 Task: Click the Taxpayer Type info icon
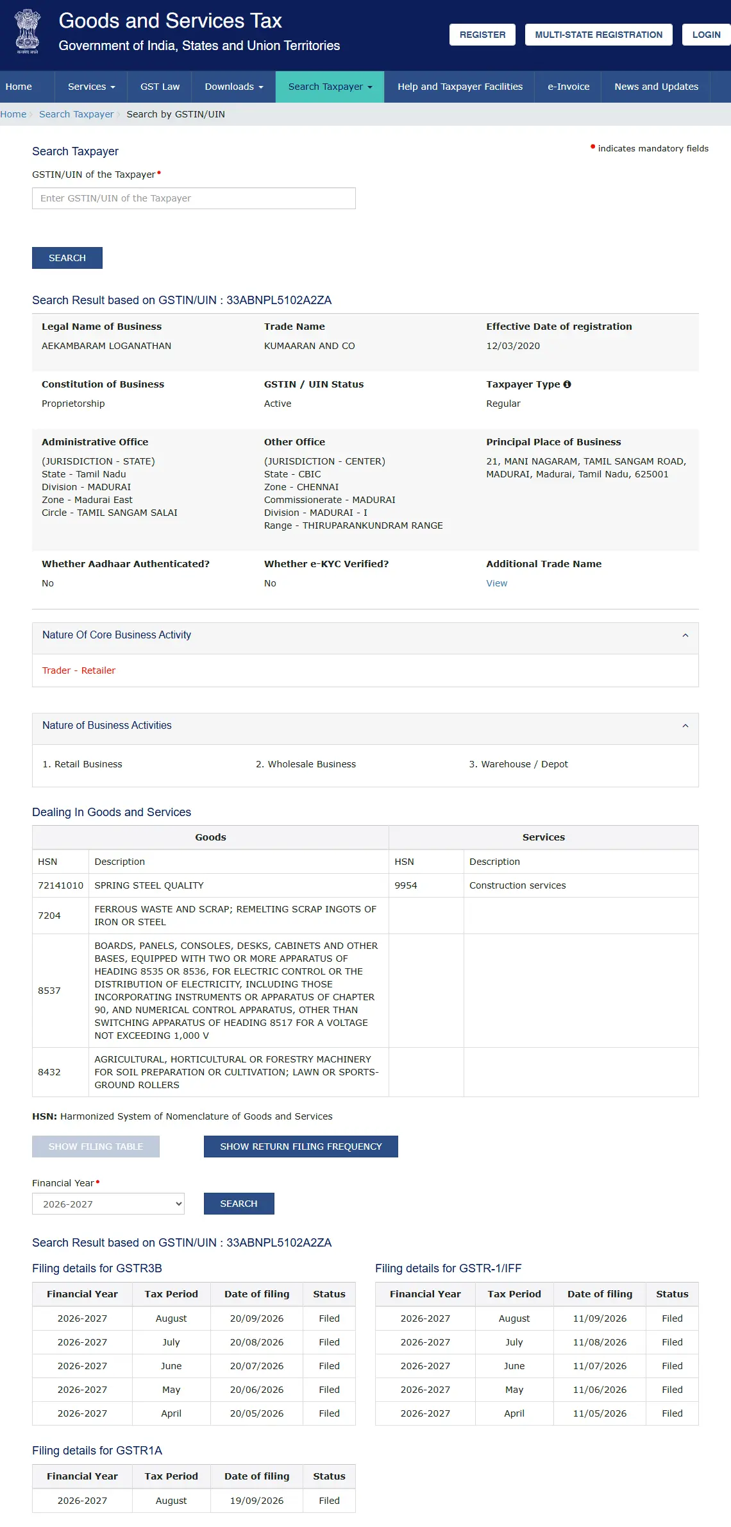click(x=567, y=384)
